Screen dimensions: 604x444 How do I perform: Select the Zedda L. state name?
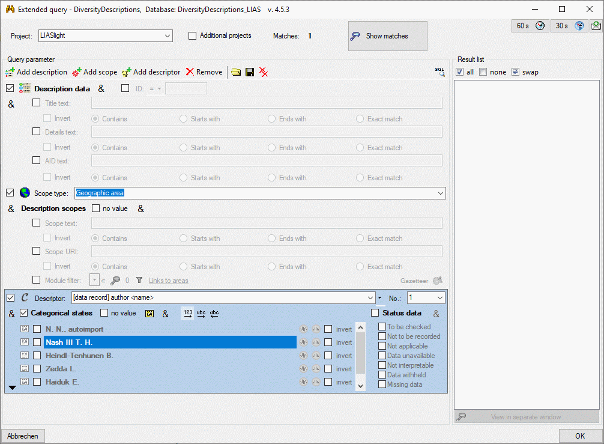(61, 369)
